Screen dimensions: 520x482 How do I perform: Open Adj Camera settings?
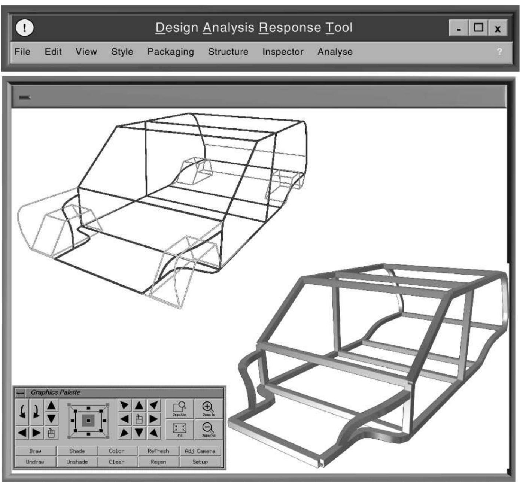pos(200,451)
